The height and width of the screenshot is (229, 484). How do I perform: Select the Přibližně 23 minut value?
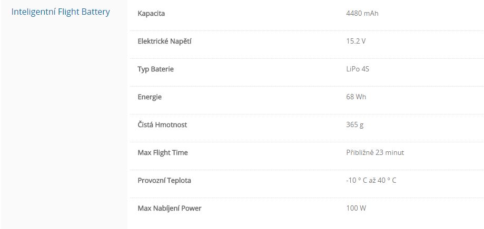(x=374, y=152)
